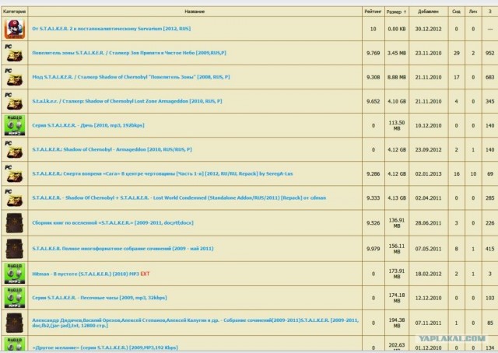The height and width of the screenshot is (353, 498).
Task: Click the completed downloads count 952
Action: [489, 53]
